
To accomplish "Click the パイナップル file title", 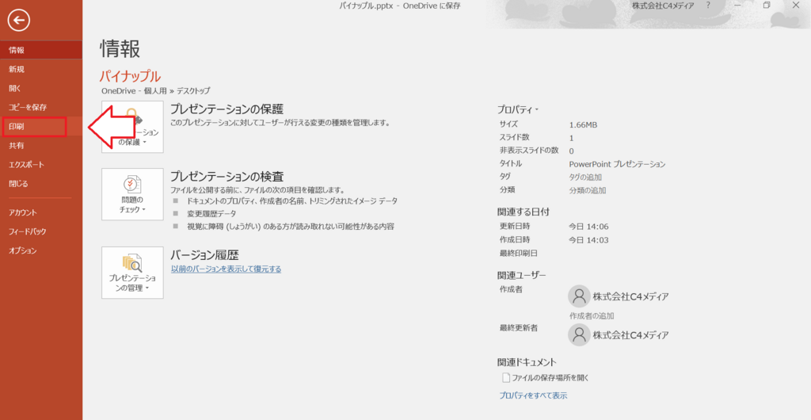I will (x=130, y=76).
